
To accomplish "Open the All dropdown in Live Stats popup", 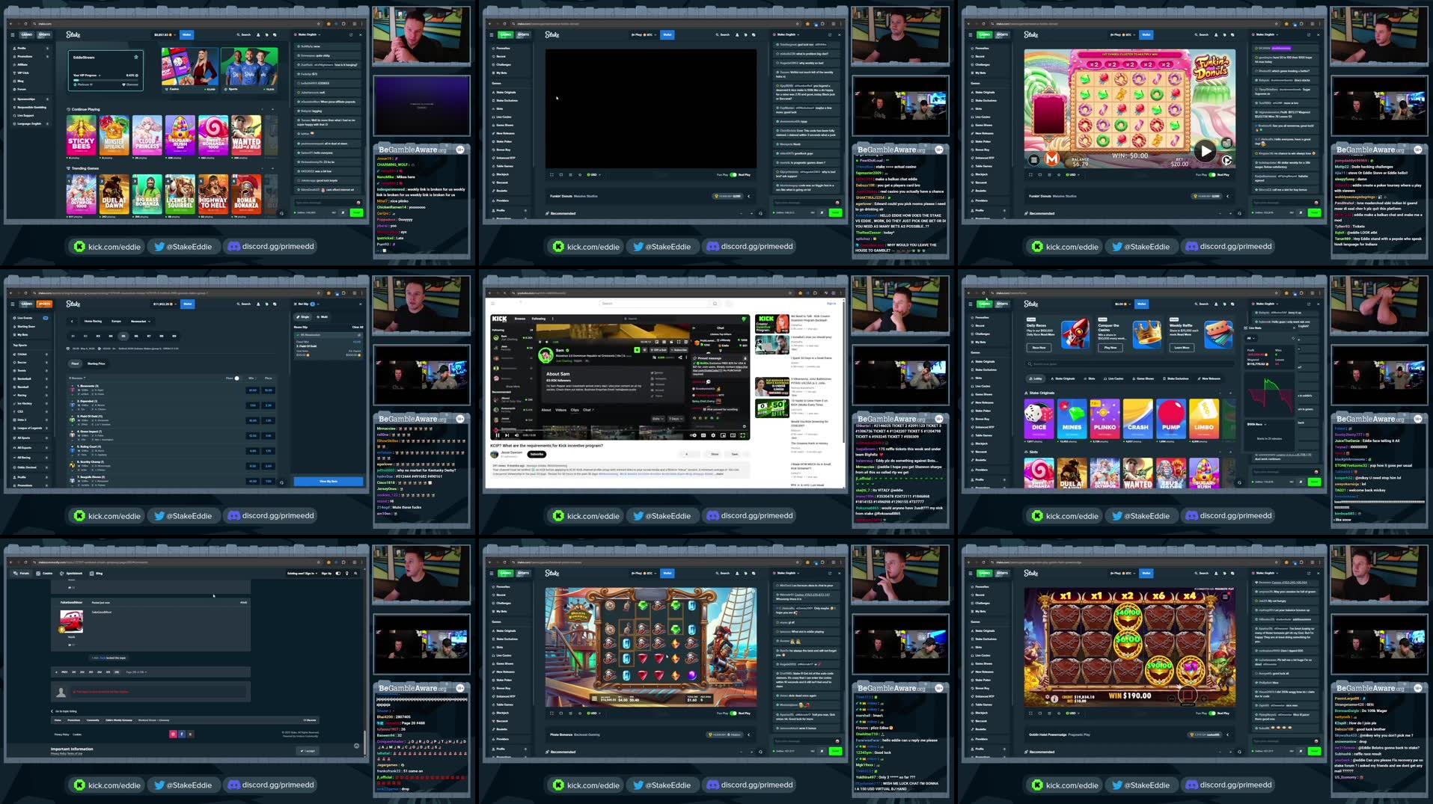I will [1250, 338].
